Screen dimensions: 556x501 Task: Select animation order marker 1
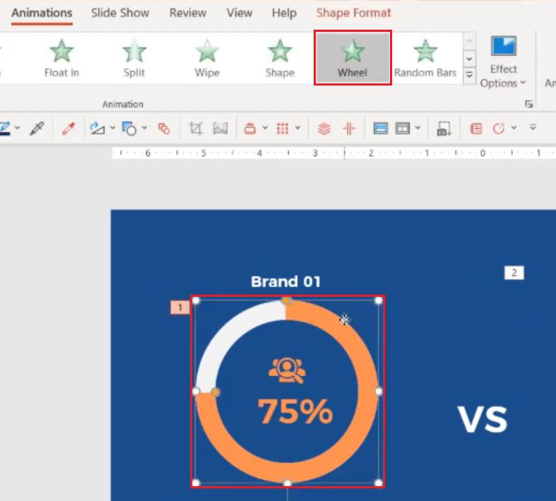179,307
